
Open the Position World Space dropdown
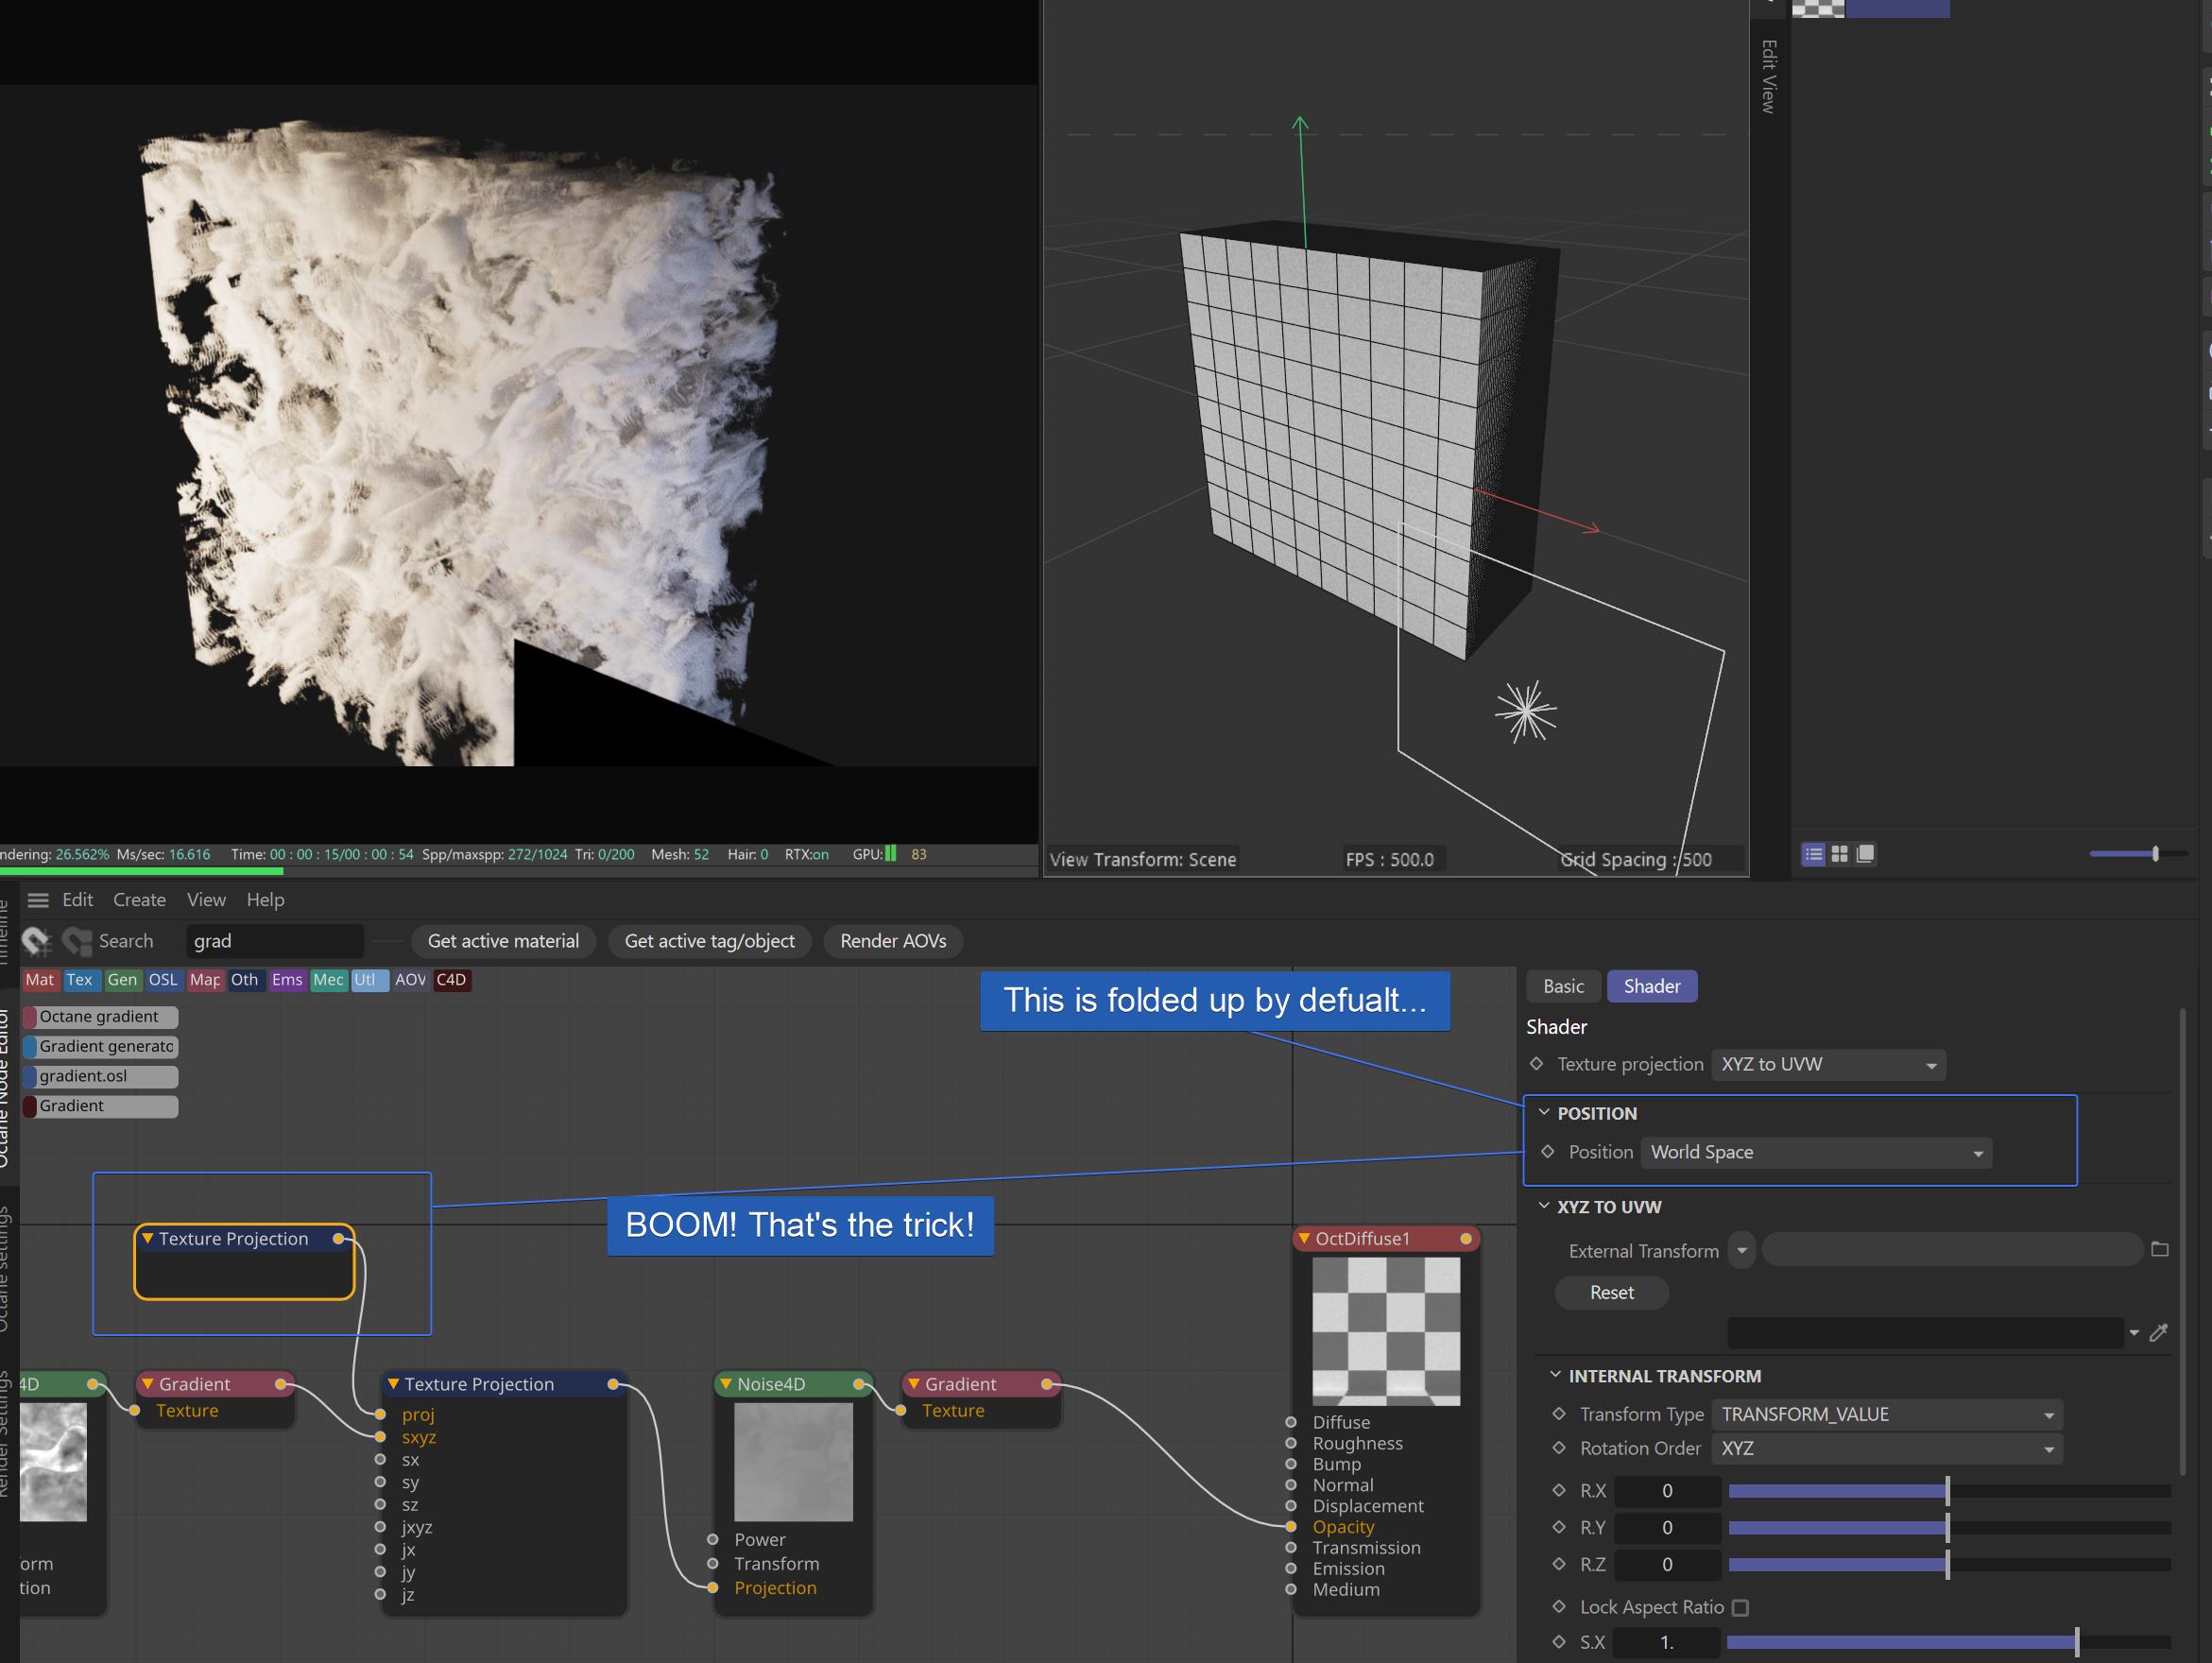(1815, 1153)
